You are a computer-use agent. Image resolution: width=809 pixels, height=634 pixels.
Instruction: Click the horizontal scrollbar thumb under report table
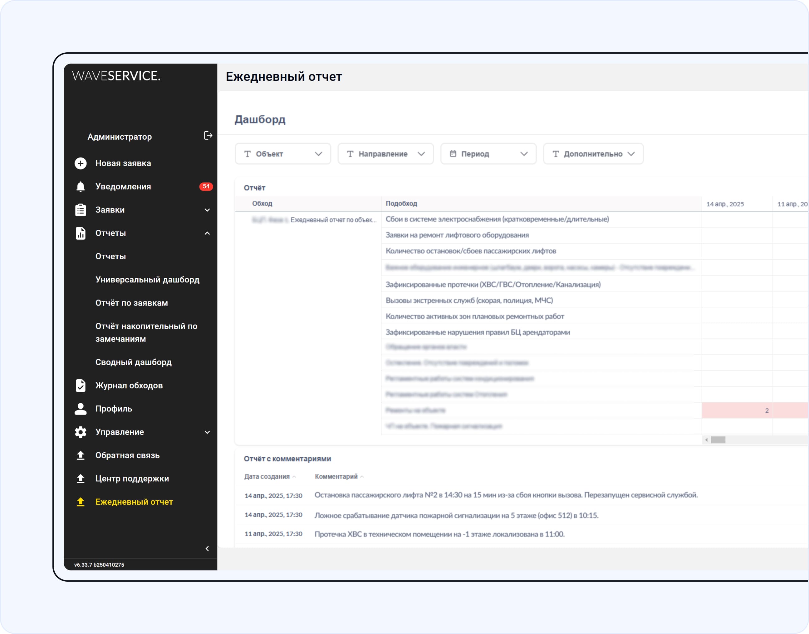(x=718, y=440)
